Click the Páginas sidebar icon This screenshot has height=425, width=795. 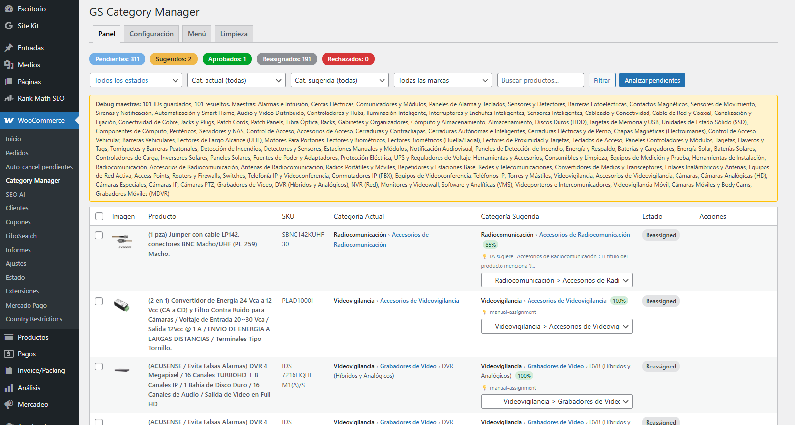click(9, 82)
